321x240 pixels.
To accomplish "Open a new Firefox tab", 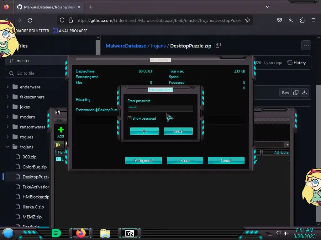I will (91, 7).
